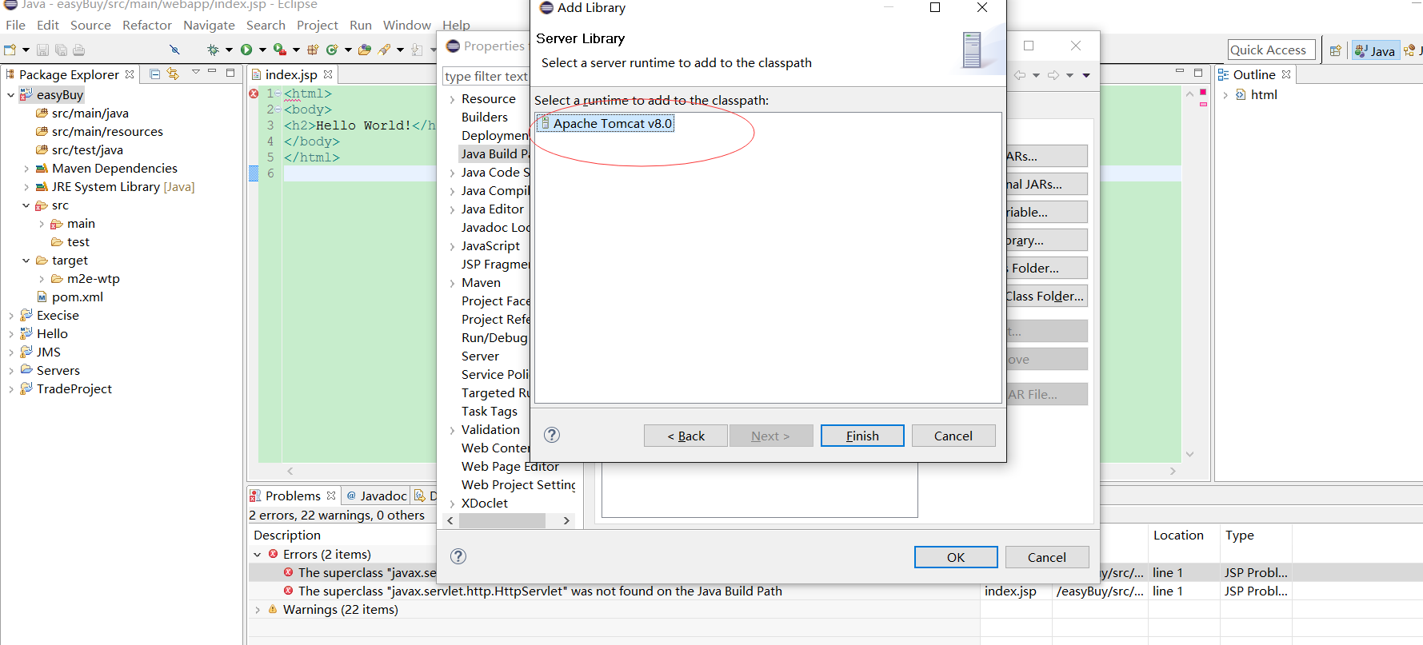The image size is (1423, 645).
Task: Open Properties dialog view menu triangle
Action: [x=1086, y=75]
